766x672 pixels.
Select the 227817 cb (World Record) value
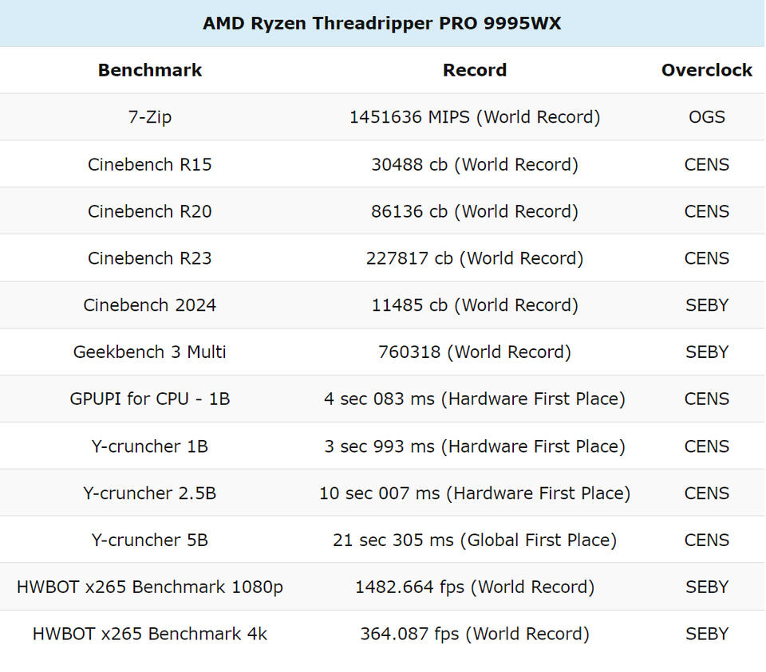pos(475,258)
